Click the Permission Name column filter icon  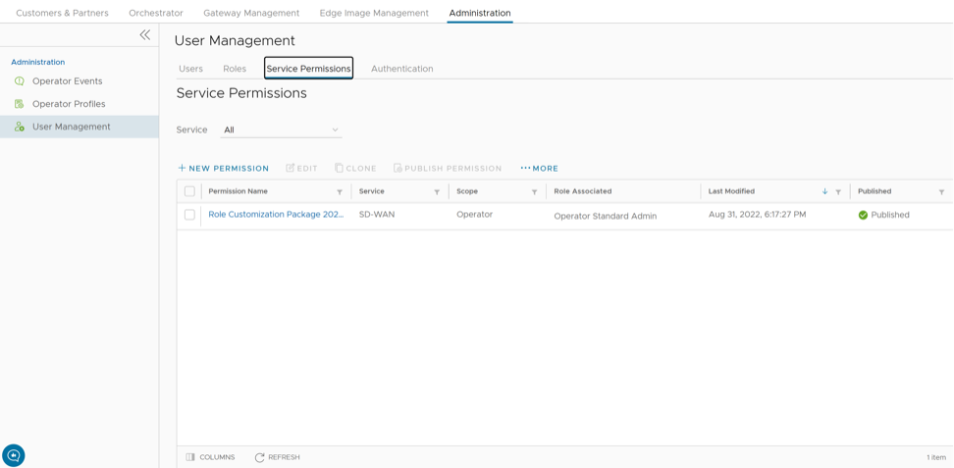click(x=340, y=192)
